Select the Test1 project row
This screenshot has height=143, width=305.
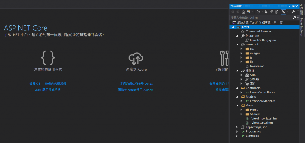click(x=264, y=27)
